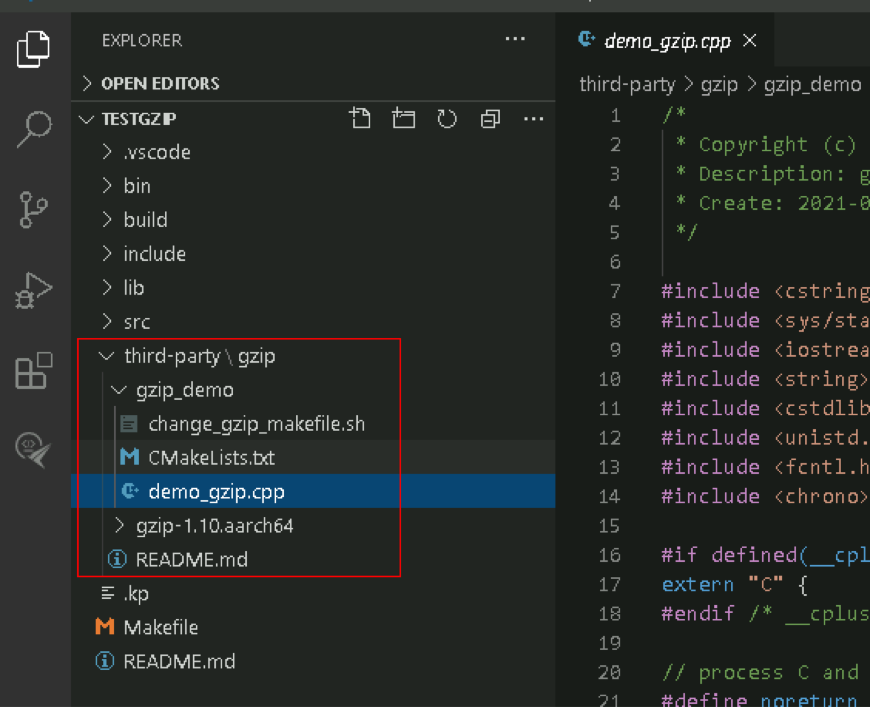Click the C++ file icon on demo_gzip.cpp tab

coord(587,39)
